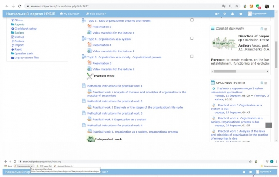279x177 pixels.
Task: Click the page vertical scrollbar thumb
Action: coord(276,55)
